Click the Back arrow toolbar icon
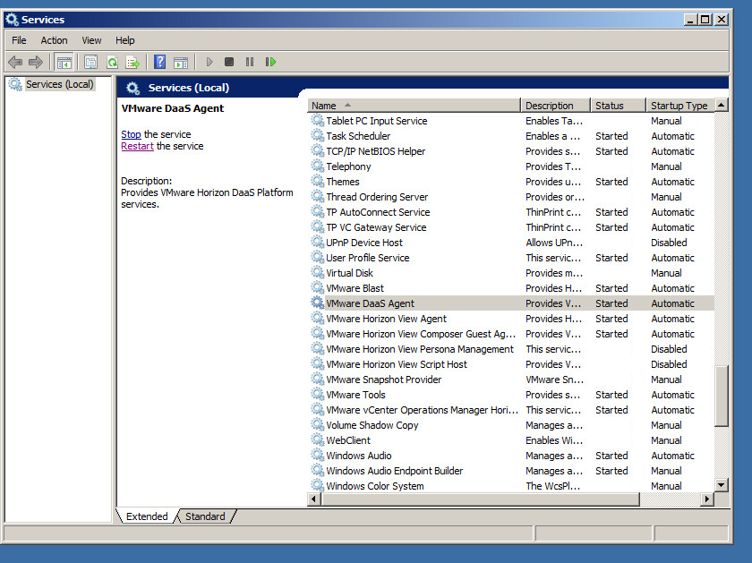This screenshot has height=563, width=752. click(x=15, y=62)
